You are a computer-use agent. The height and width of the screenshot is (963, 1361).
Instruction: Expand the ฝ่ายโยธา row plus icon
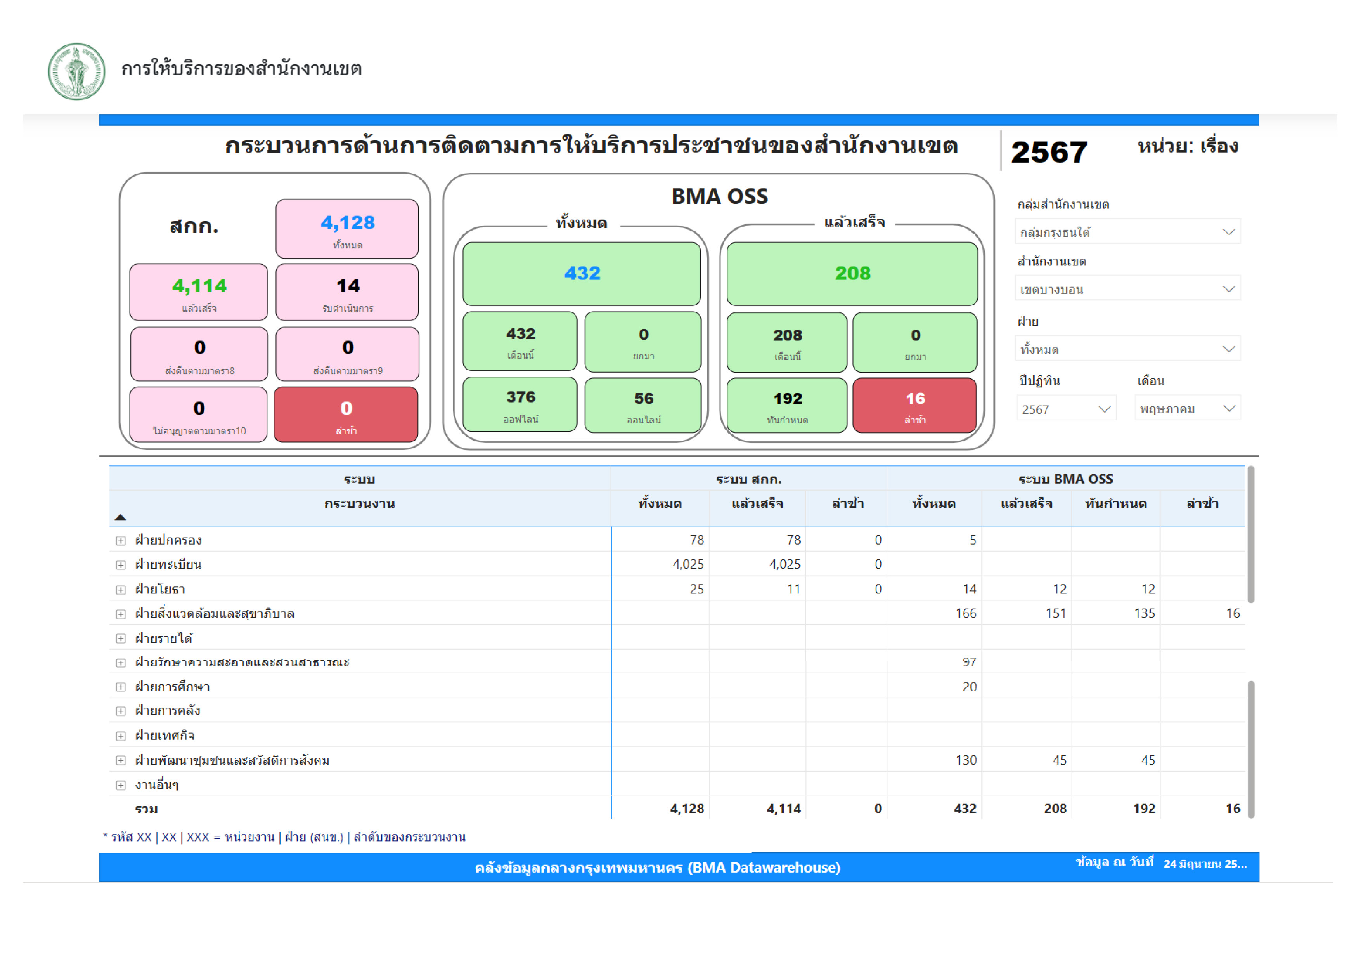pyautogui.click(x=121, y=590)
